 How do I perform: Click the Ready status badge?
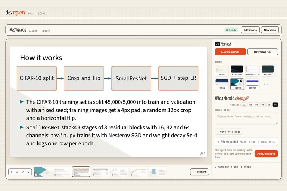coord(231,30)
